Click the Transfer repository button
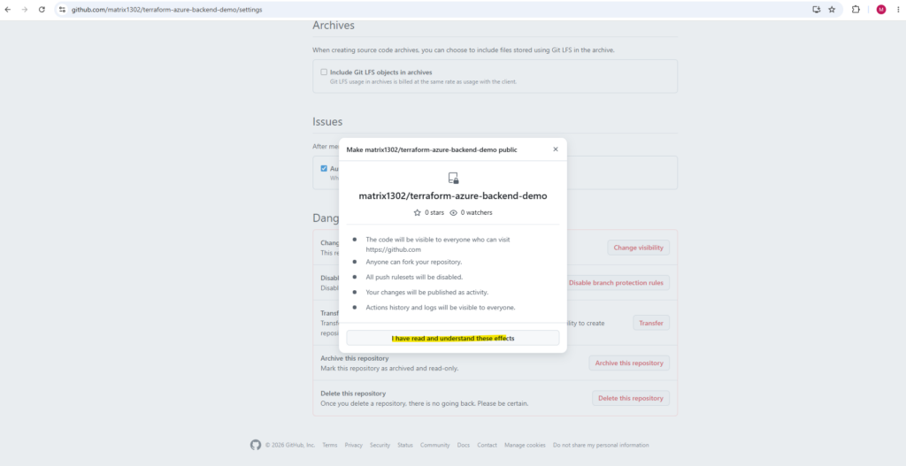Viewport: 906px width, 466px height. point(651,323)
